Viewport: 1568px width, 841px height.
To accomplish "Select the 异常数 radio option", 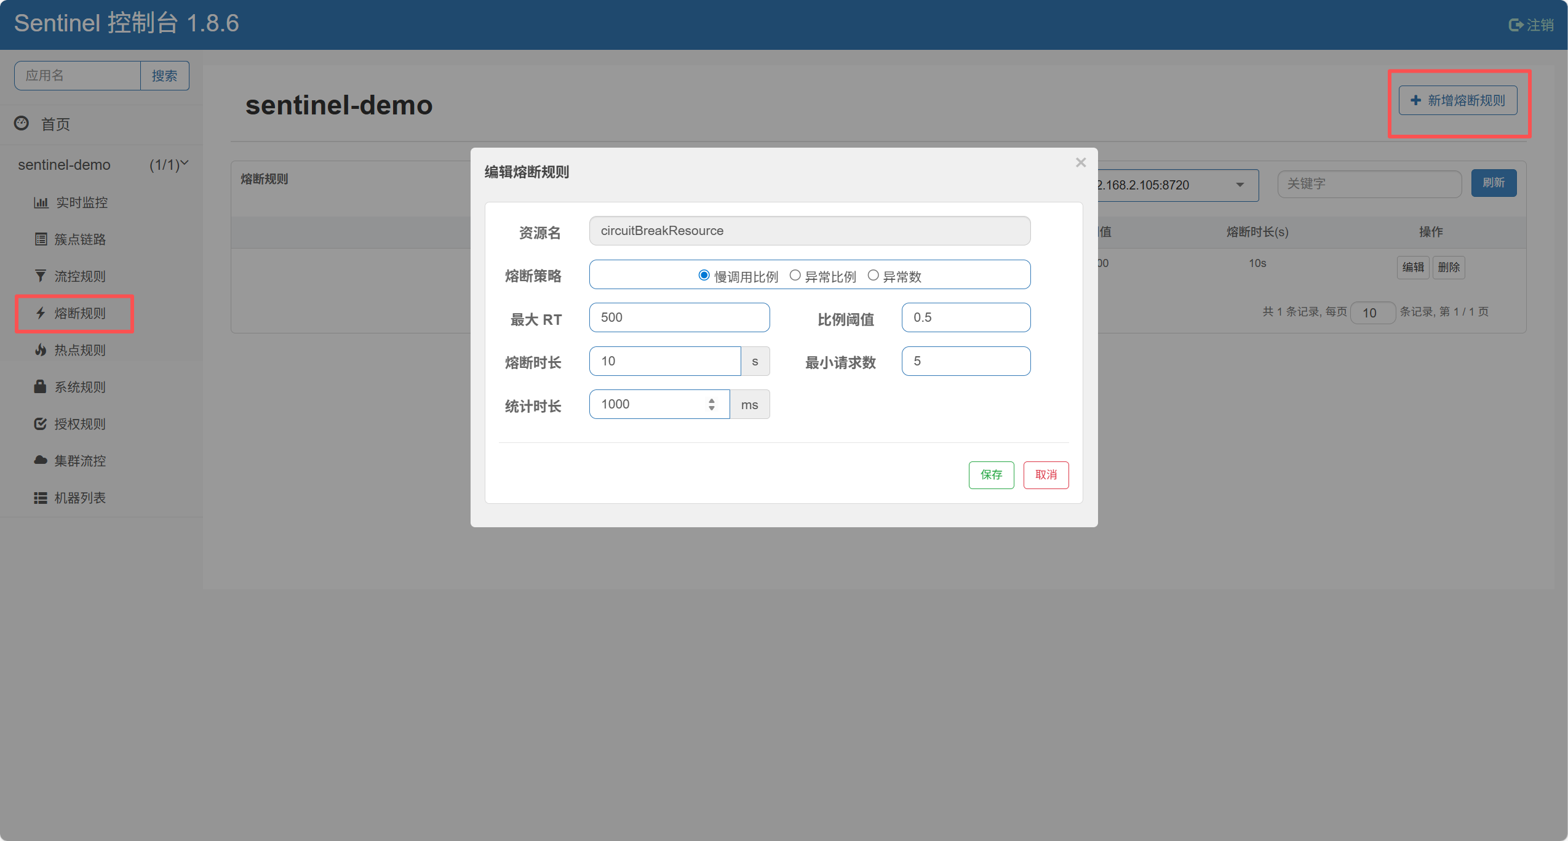I will (x=873, y=276).
